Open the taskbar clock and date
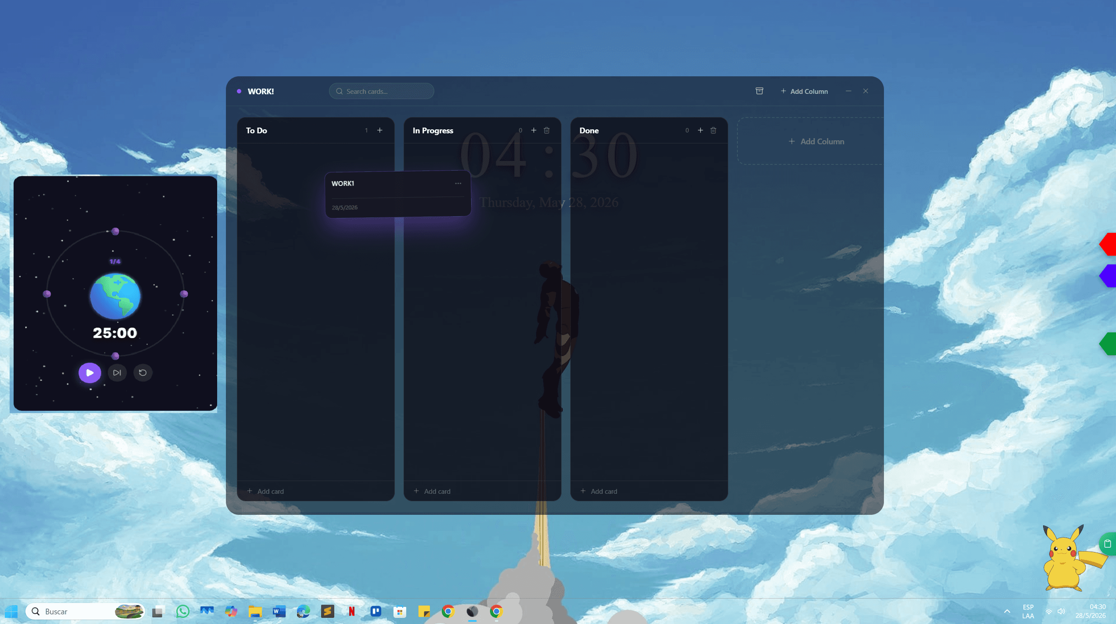This screenshot has width=1116, height=624. 1090,611
